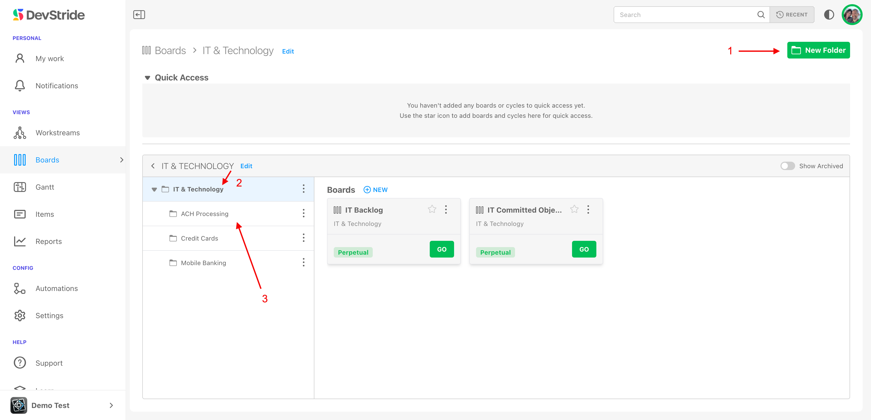
Task: Open Workstreams in the sidebar
Action: pyautogui.click(x=58, y=133)
